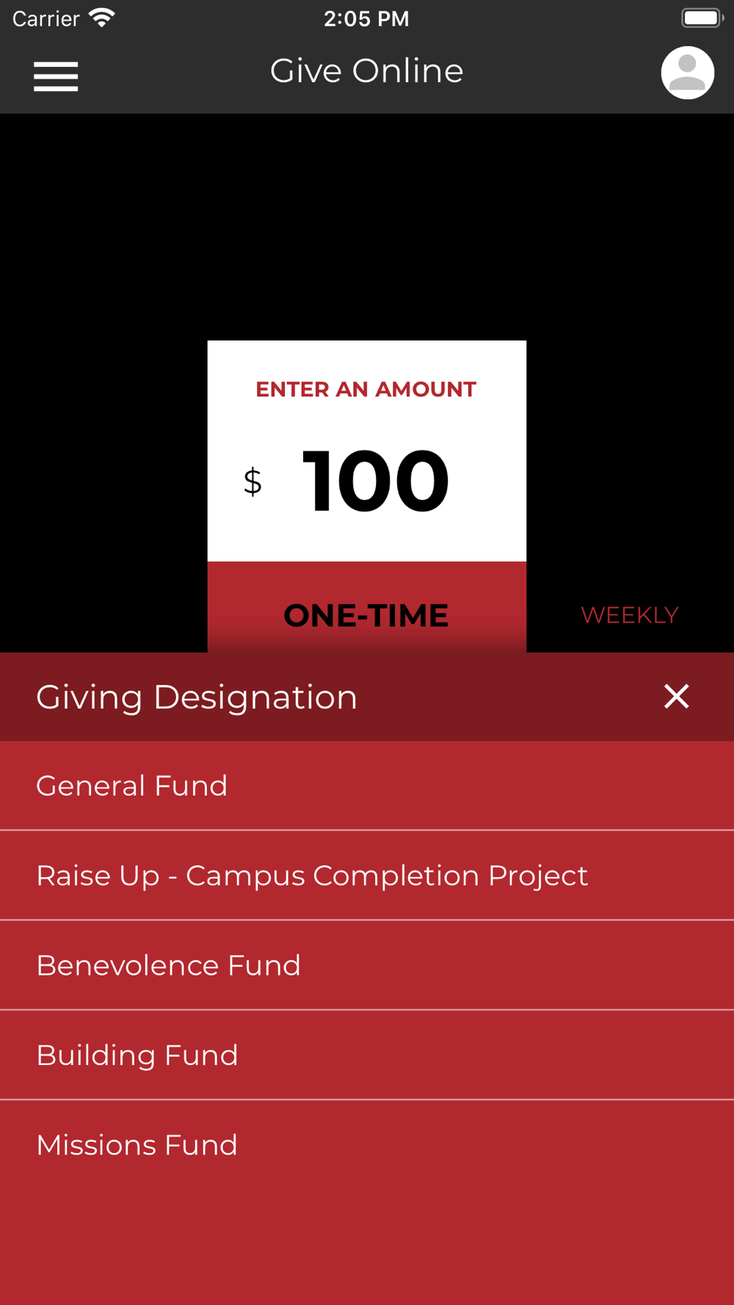The width and height of the screenshot is (734, 1305).
Task: Edit the 100 dollar amount field
Action: (x=375, y=481)
